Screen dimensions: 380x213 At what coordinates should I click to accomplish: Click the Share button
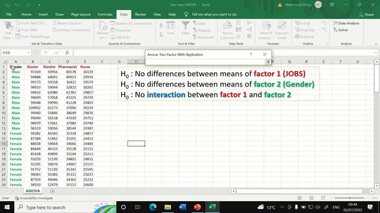(366, 15)
